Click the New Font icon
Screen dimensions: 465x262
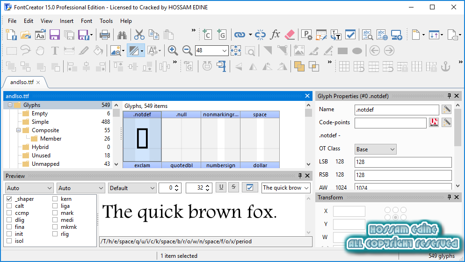[x=11, y=35]
